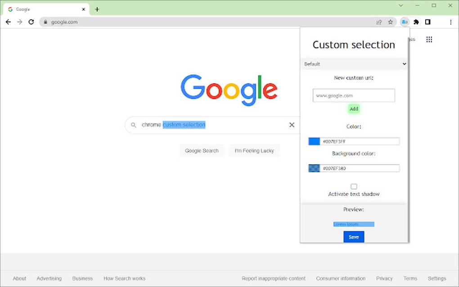Click the search magnifier icon in Google search box
The width and height of the screenshot is (459, 287).
[134, 125]
